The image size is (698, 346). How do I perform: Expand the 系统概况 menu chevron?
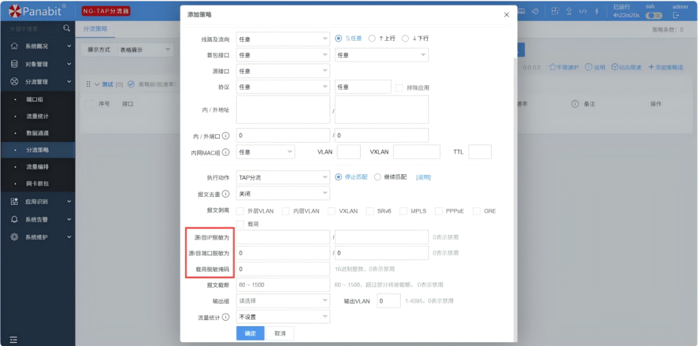pyautogui.click(x=69, y=46)
